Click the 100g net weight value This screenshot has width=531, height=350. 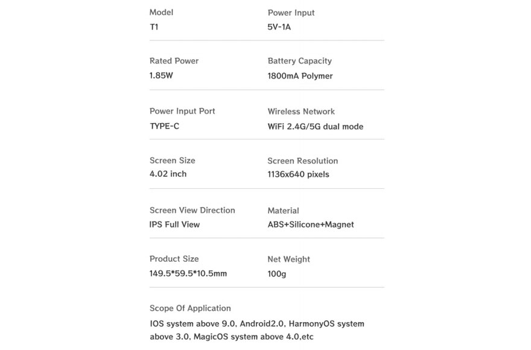[x=277, y=274]
